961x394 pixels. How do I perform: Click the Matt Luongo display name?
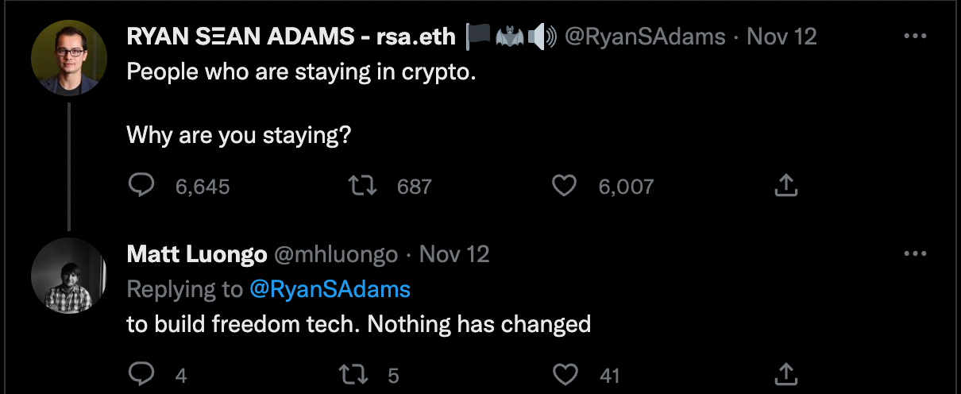tap(196, 254)
